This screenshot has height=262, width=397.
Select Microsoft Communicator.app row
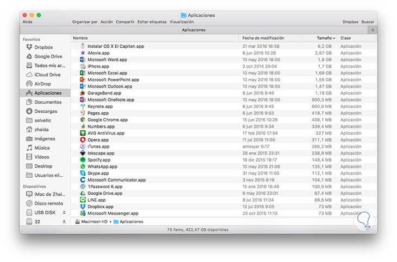click(224, 180)
